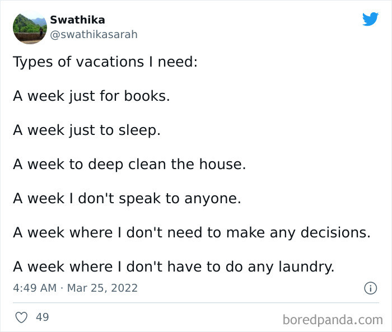Click the 'make any decisions' line

tap(192, 233)
